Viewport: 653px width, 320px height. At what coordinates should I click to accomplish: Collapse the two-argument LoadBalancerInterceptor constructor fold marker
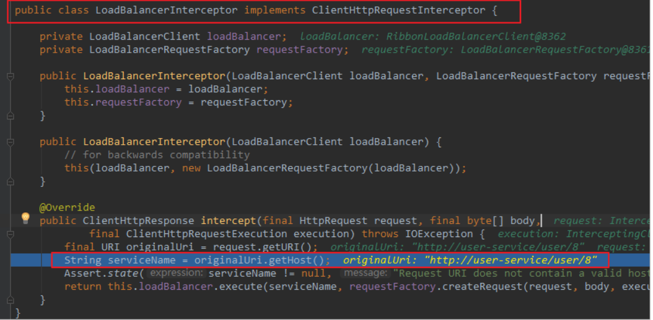tap(11, 77)
